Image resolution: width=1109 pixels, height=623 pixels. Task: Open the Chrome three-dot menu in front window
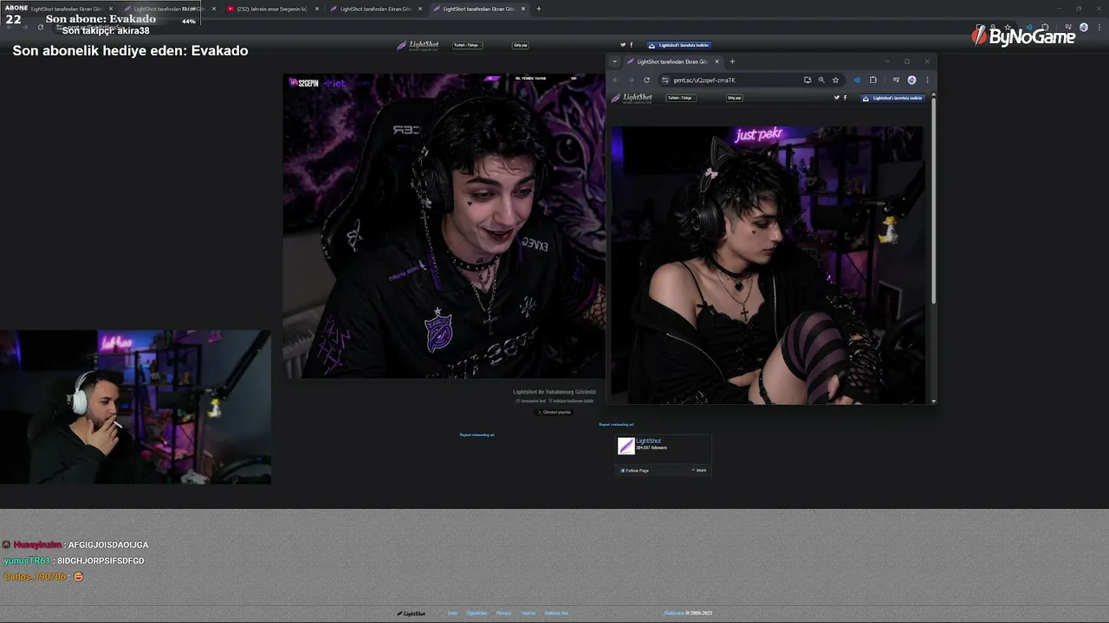[x=927, y=80]
